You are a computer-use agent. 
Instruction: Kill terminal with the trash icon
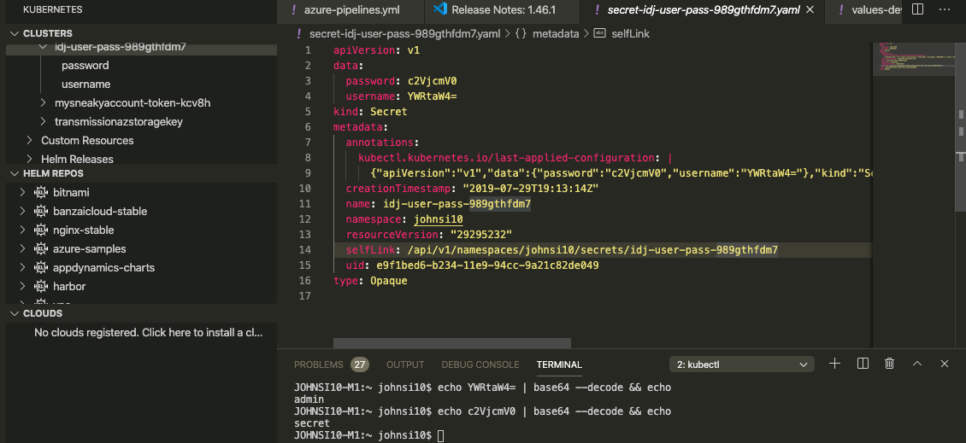(x=890, y=364)
